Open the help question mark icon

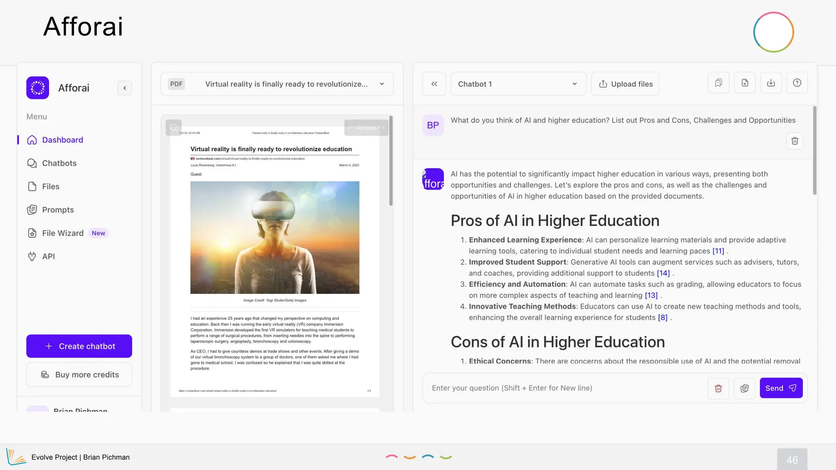pyautogui.click(x=797, y=83)
